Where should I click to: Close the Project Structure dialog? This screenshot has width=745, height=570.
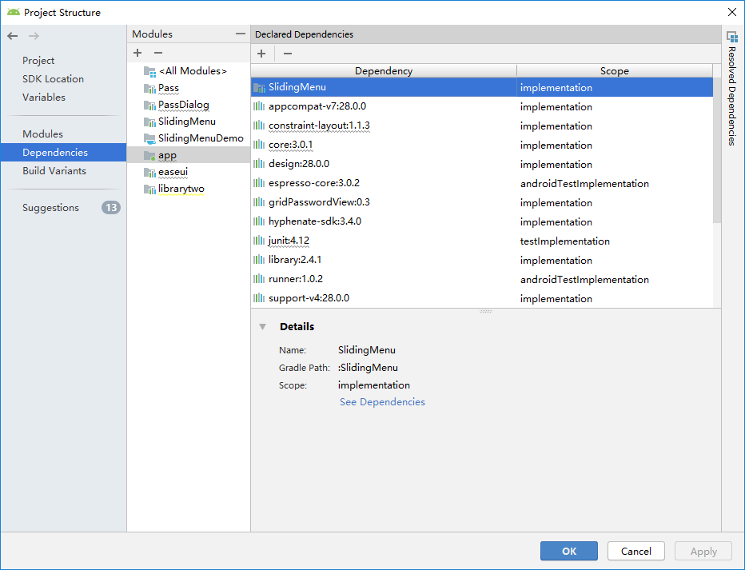click(732, 12)
